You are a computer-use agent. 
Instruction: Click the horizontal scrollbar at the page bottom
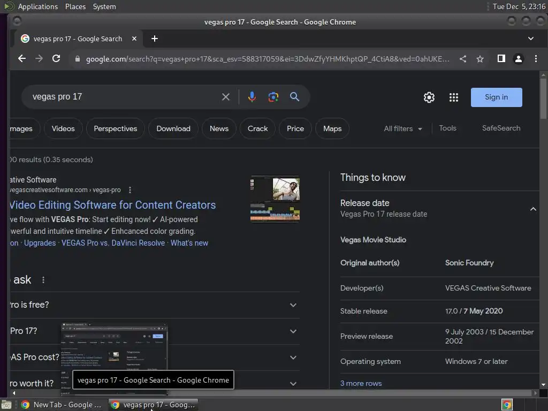click(x=274, y=393)
